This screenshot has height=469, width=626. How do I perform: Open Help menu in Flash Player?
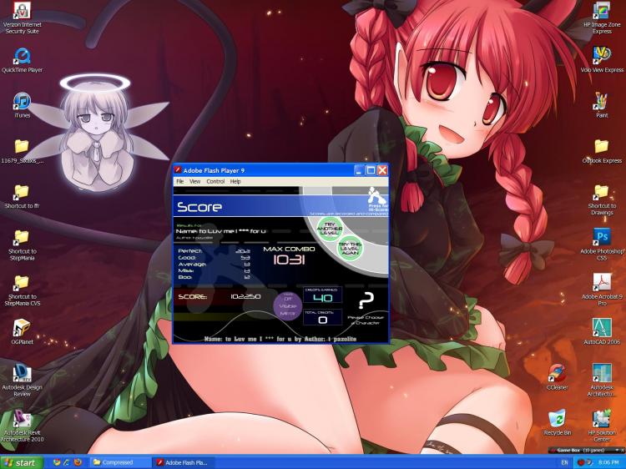pos(235,181)
